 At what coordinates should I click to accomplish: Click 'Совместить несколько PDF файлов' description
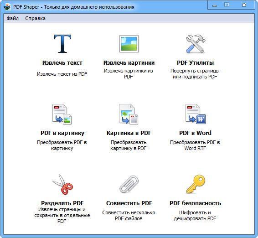click(x=129, y=216)
